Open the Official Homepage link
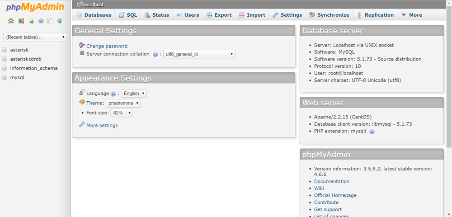 335,195
